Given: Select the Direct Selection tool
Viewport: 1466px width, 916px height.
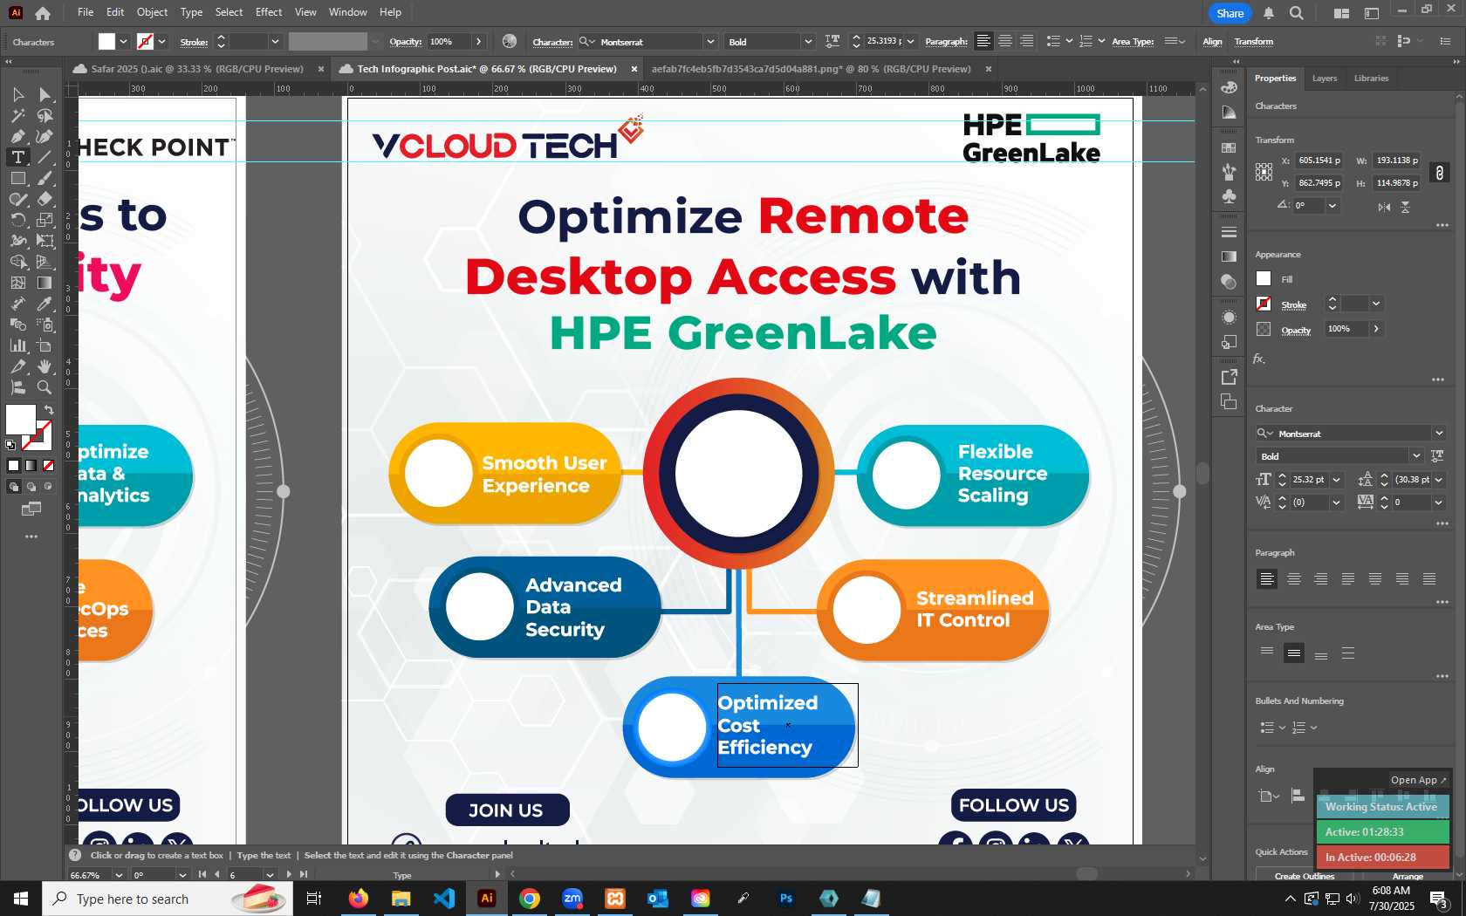Looking at the screenshot, I should pyautogui.click(x=45, y=94).
